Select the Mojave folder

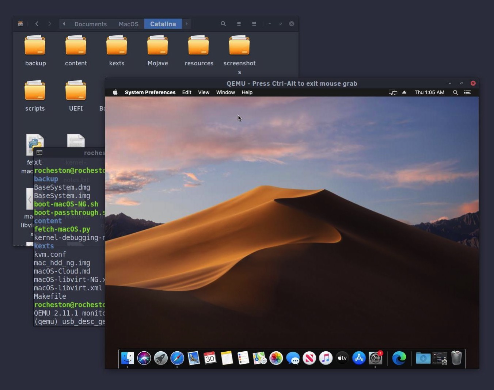[158, 51]
